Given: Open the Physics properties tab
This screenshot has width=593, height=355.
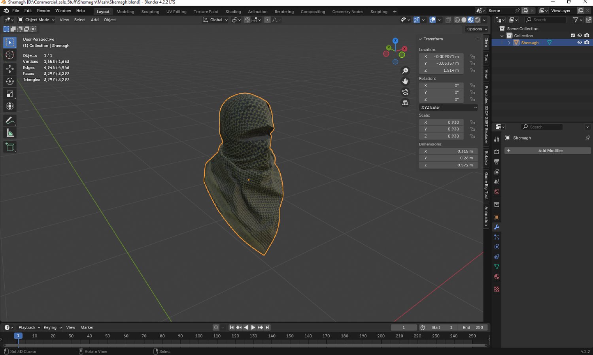Looking at the screenshot, I should 497,247.
